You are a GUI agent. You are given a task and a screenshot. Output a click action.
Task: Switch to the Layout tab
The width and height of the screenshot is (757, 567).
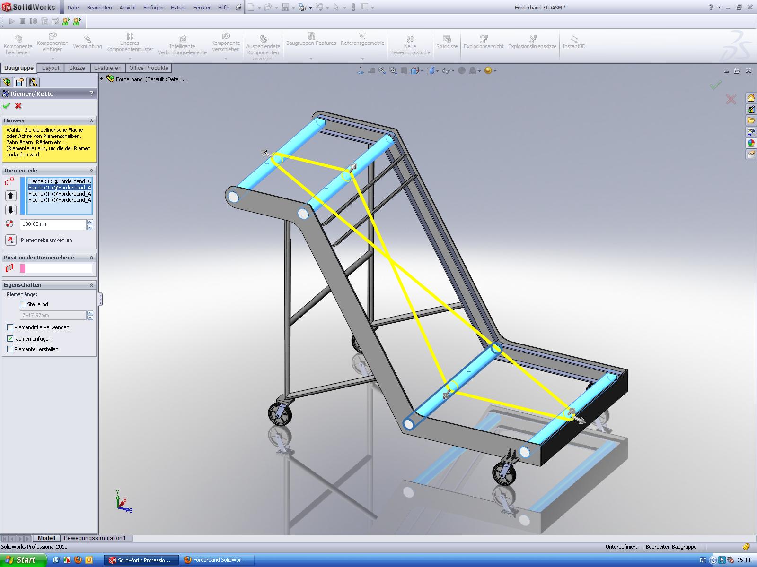click(51, 68)
